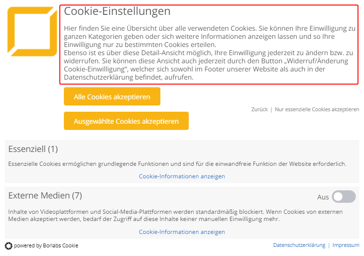
Task: Click the paragraph mentioning 'Widerruf/Änderung Cookie-Einwilligung'
Action: pos(208,65)
